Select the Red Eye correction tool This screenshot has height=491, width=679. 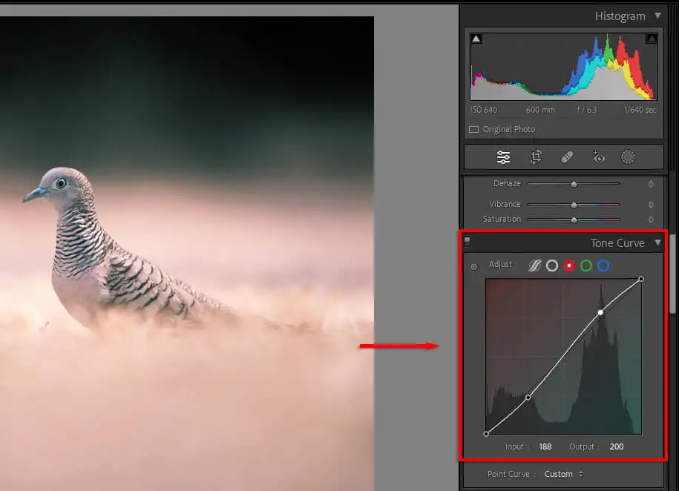point(598,156)
